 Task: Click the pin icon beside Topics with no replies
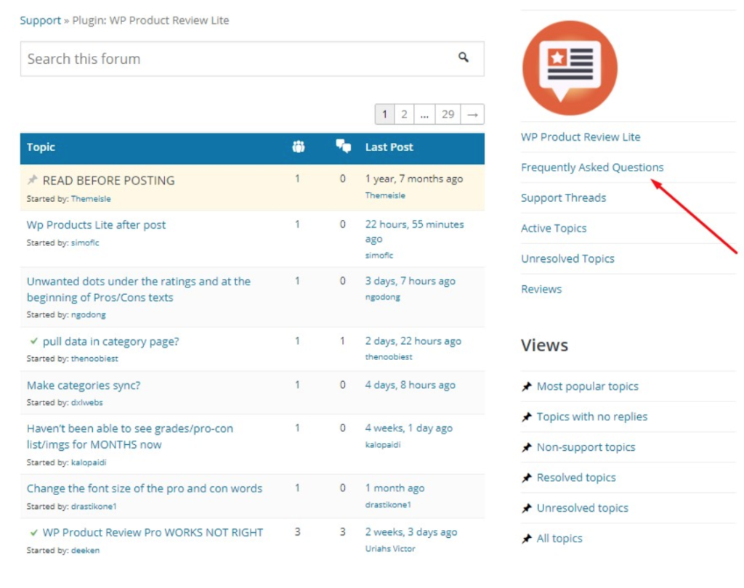tap(527, 417)
